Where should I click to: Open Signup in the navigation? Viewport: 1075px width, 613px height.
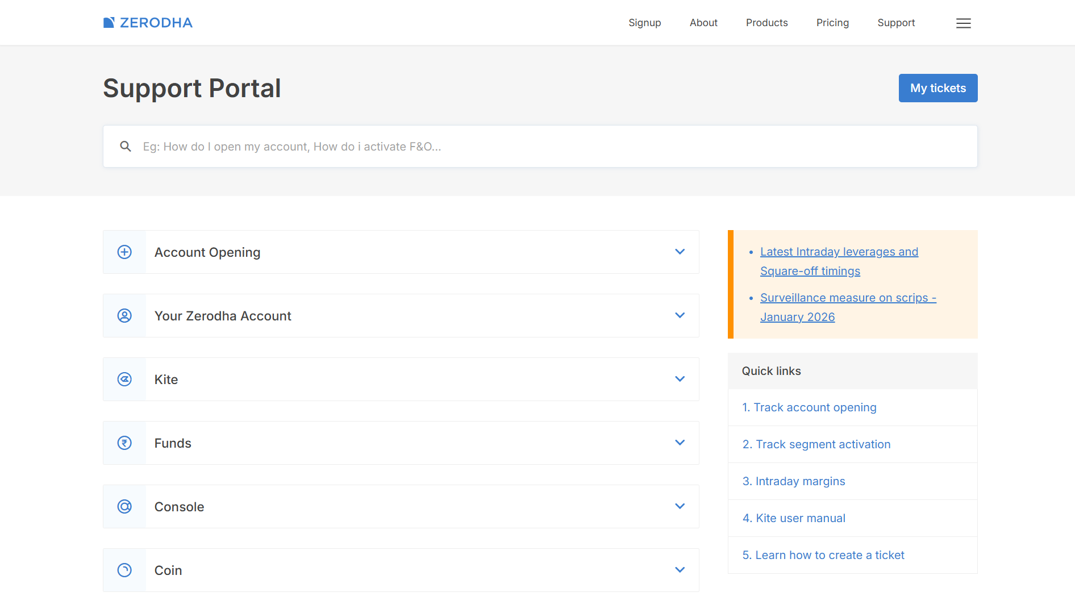tap(645, 23)
